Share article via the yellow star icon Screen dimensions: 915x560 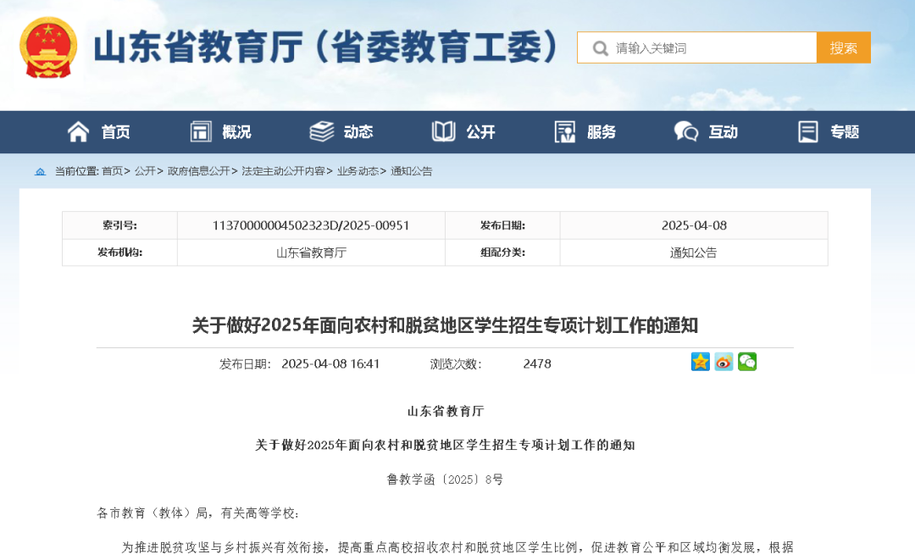coord(701,362)
